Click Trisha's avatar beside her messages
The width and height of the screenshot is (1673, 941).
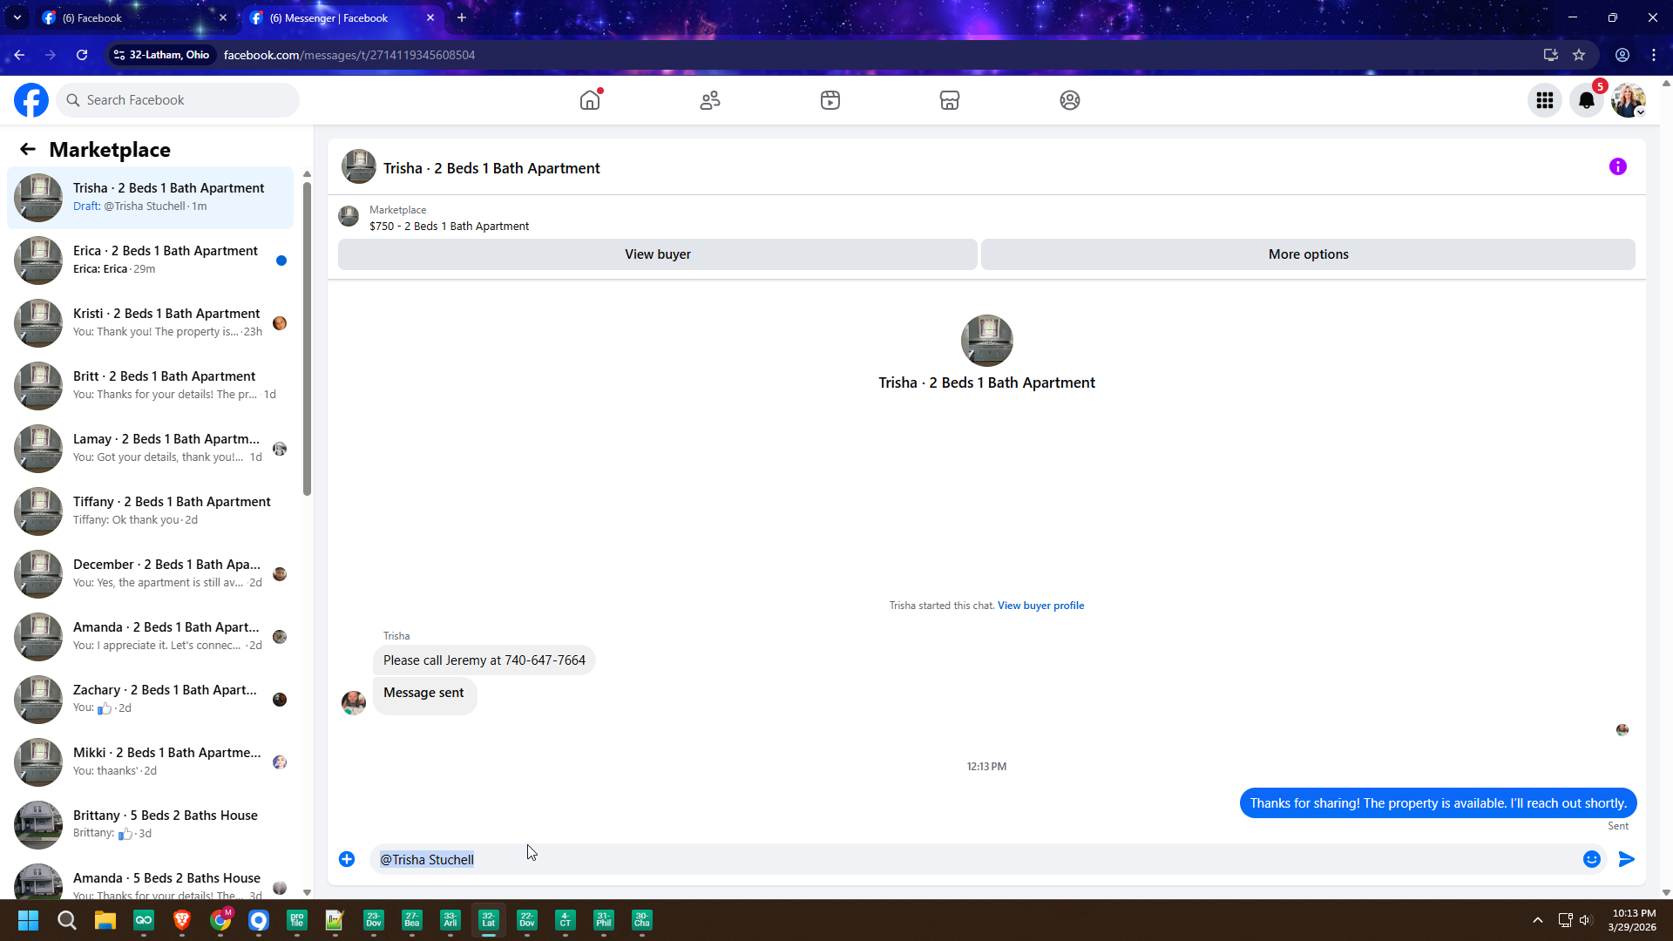point(354,703)
